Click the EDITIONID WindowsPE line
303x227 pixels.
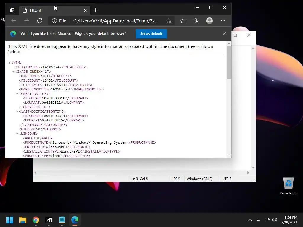pyautogui.click(x=57, y=147)
